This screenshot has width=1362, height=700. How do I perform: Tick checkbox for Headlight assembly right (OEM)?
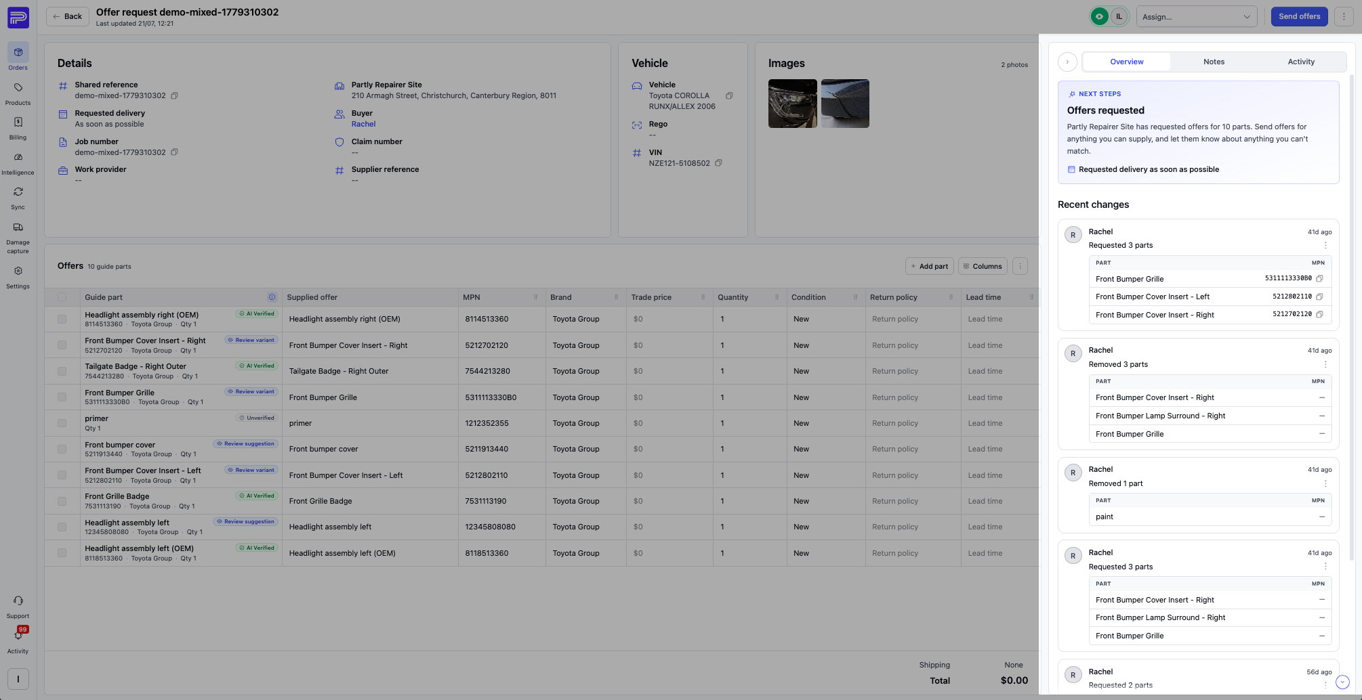(x=62, y=319)
